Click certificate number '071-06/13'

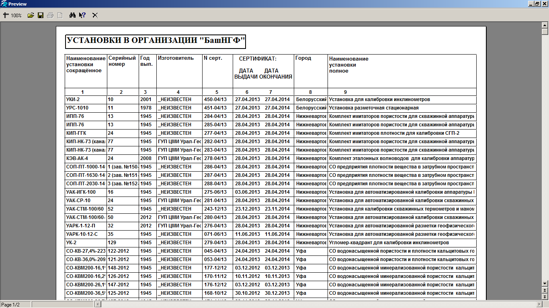[215, 234]
